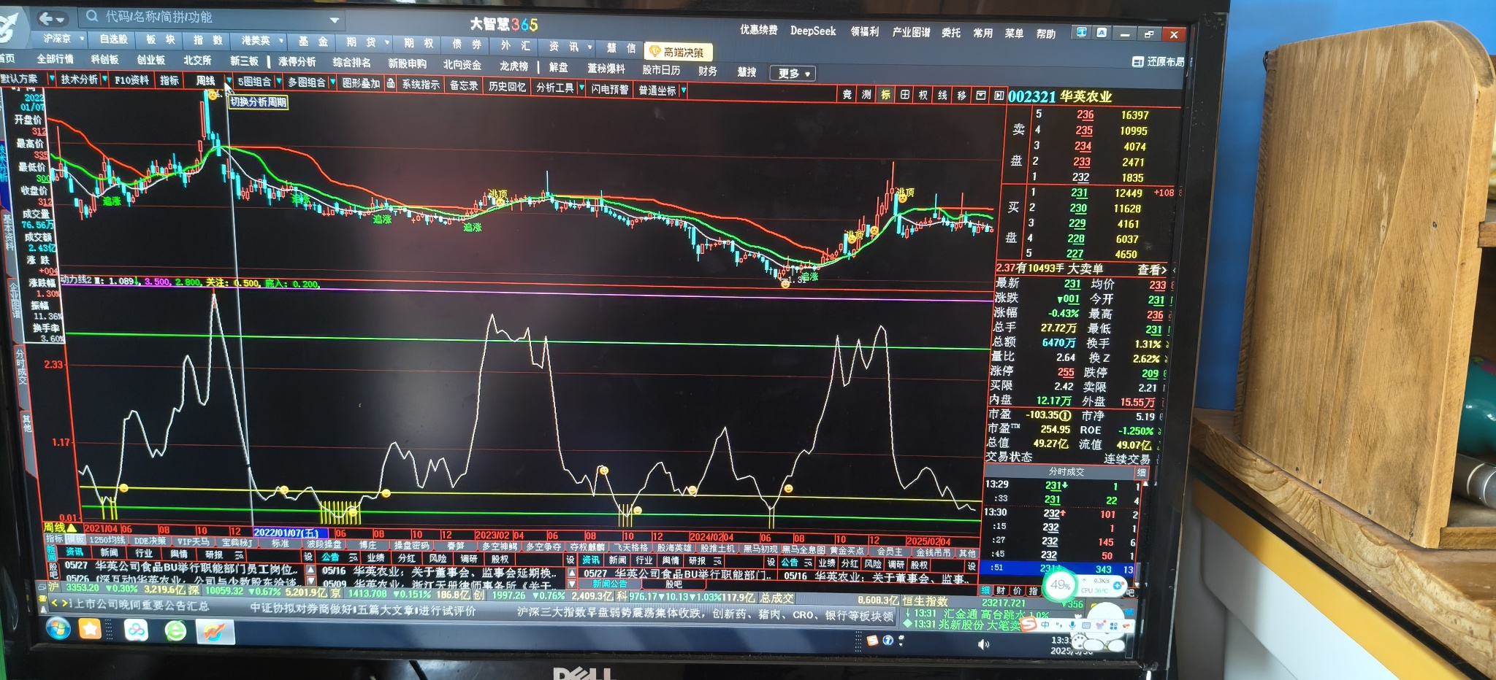This screenshot has width=1496, height=680.
Task: Open the 帮助 menu
Action: tap(1046, 34)
